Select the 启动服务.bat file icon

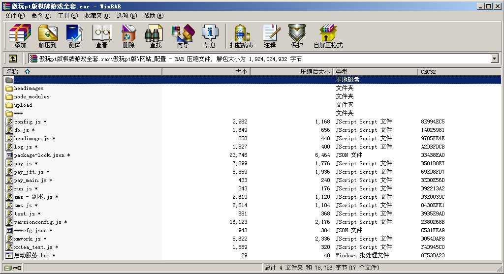pyautogui.click(x=10, y=255)
